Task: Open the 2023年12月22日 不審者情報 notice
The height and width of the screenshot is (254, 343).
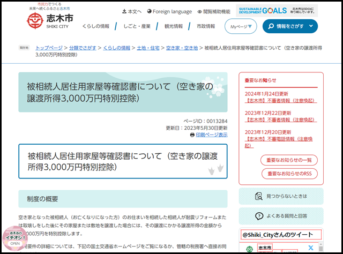Action: (x=281, y=119)
